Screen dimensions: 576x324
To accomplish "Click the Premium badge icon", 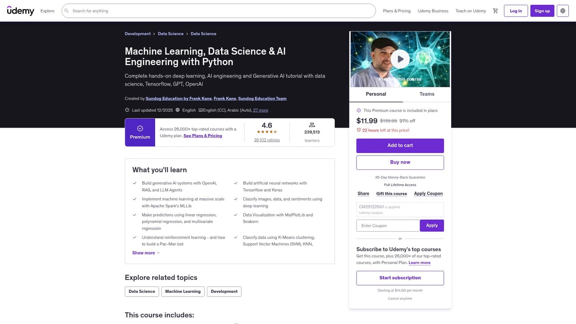I will tap(140, 129).
